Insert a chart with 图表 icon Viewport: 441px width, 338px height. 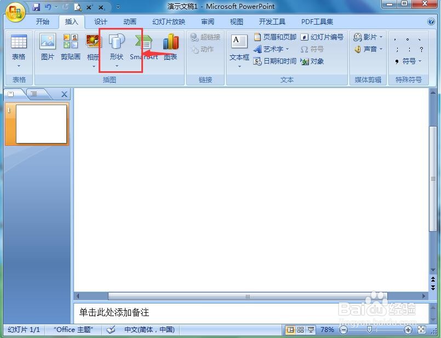tap(171, 47)
